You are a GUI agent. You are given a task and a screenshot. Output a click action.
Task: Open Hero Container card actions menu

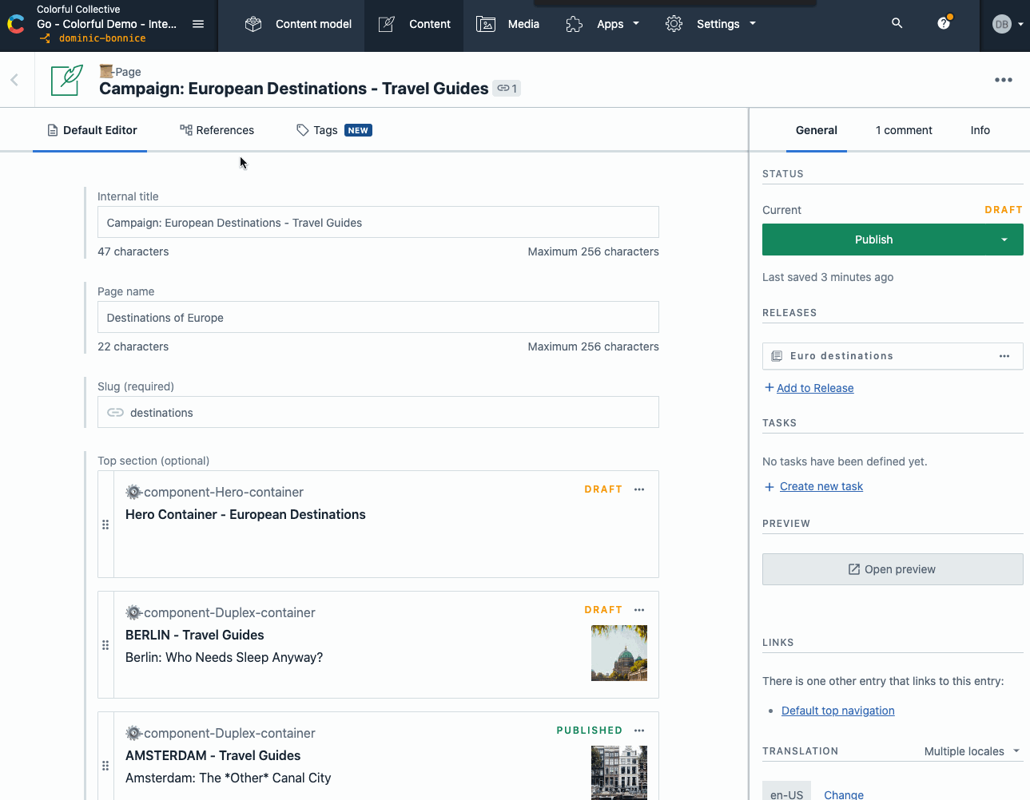tap(639, 489)
